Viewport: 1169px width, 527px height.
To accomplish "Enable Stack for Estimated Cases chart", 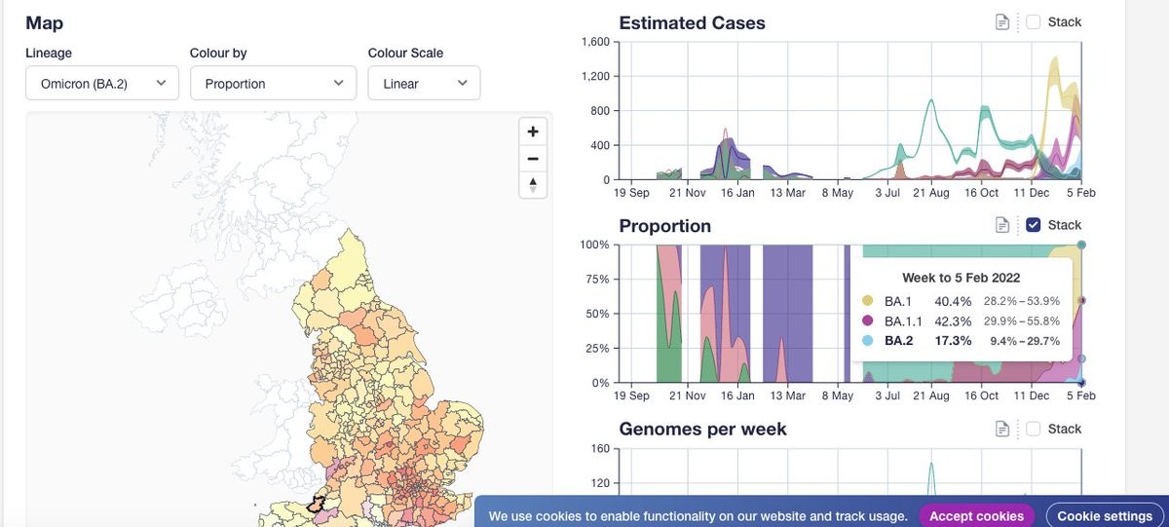I will [x=1034, y=22].
